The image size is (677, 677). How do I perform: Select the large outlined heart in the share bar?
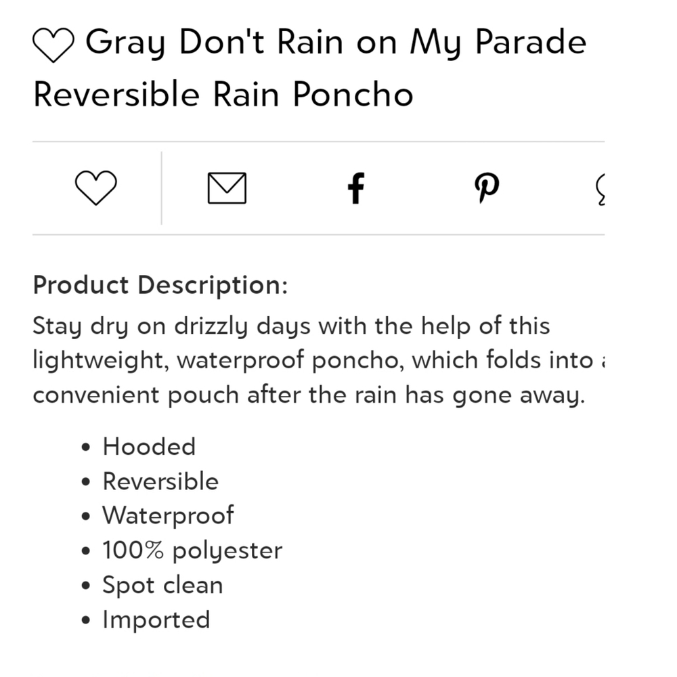coord(96,188)
